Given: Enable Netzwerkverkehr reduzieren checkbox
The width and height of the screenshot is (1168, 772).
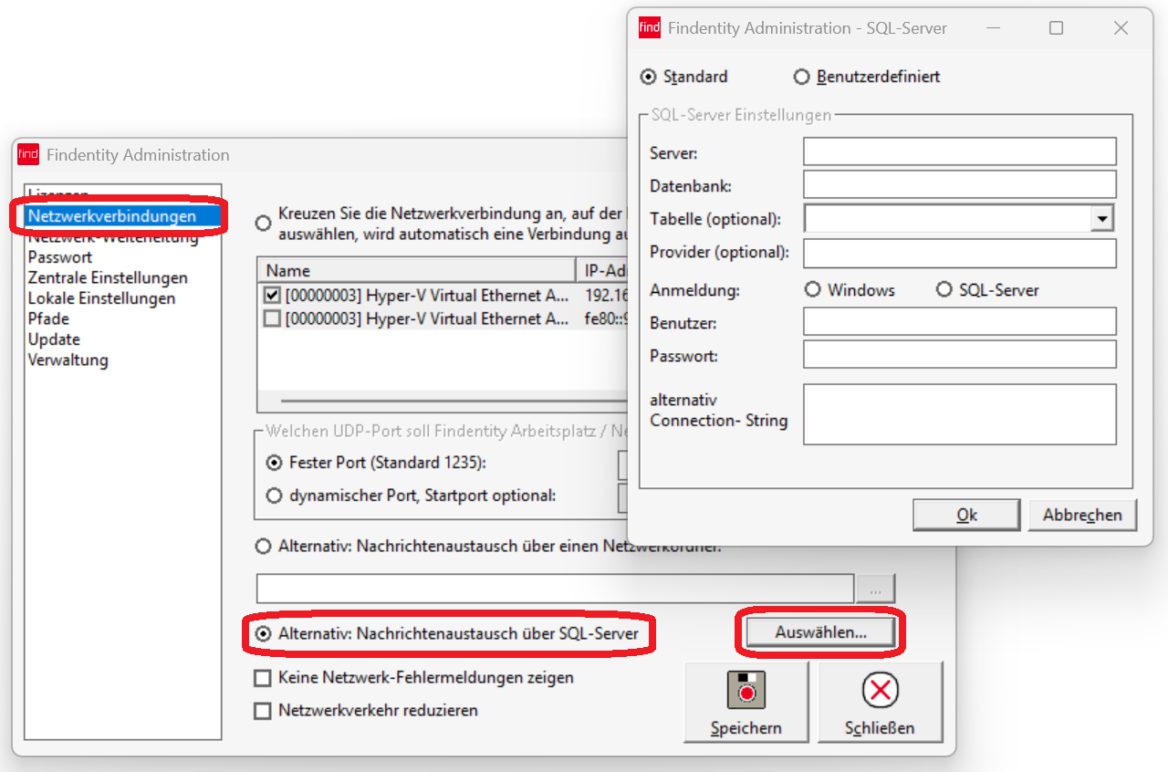Looking at the screenshot, I should click(x=263, y=710).
